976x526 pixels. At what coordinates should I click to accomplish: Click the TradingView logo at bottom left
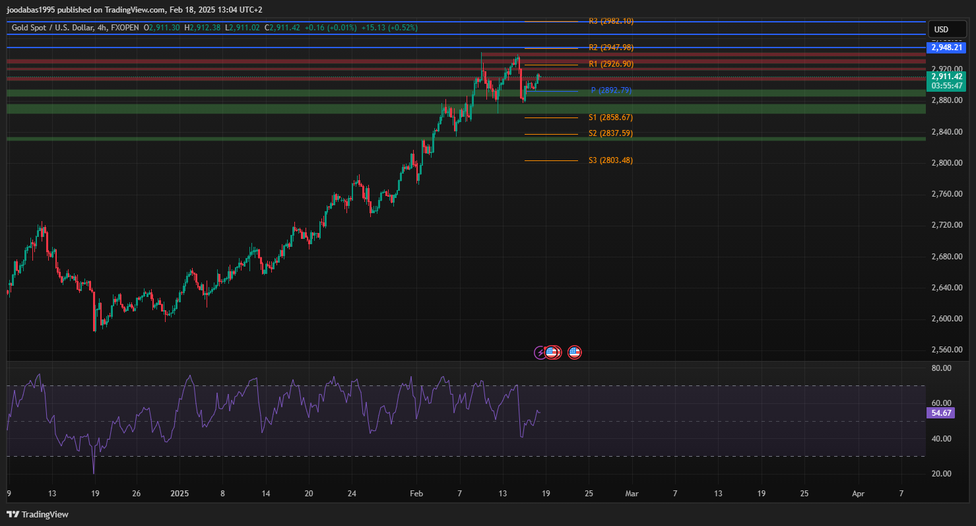pos(38,514)
